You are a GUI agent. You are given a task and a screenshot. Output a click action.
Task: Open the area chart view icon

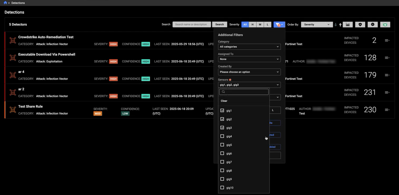348,25
